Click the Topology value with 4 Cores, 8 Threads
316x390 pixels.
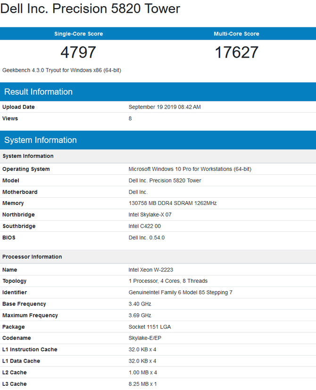click(168, 281)
